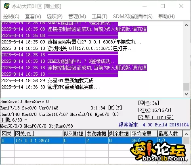Click the 队列数据 column header
191x165 pixels.
tap(75, 134)
